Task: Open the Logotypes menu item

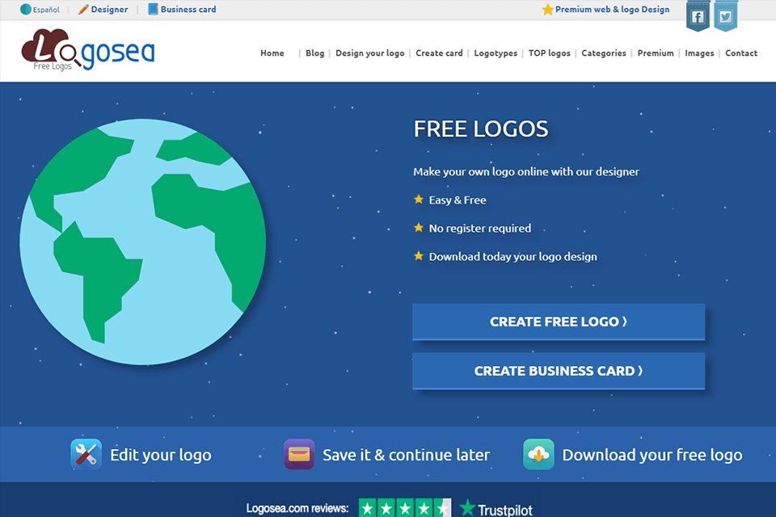Action: [x=496, y=53]
